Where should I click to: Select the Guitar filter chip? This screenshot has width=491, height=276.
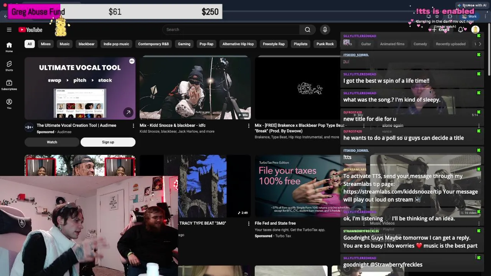point(366,44)
